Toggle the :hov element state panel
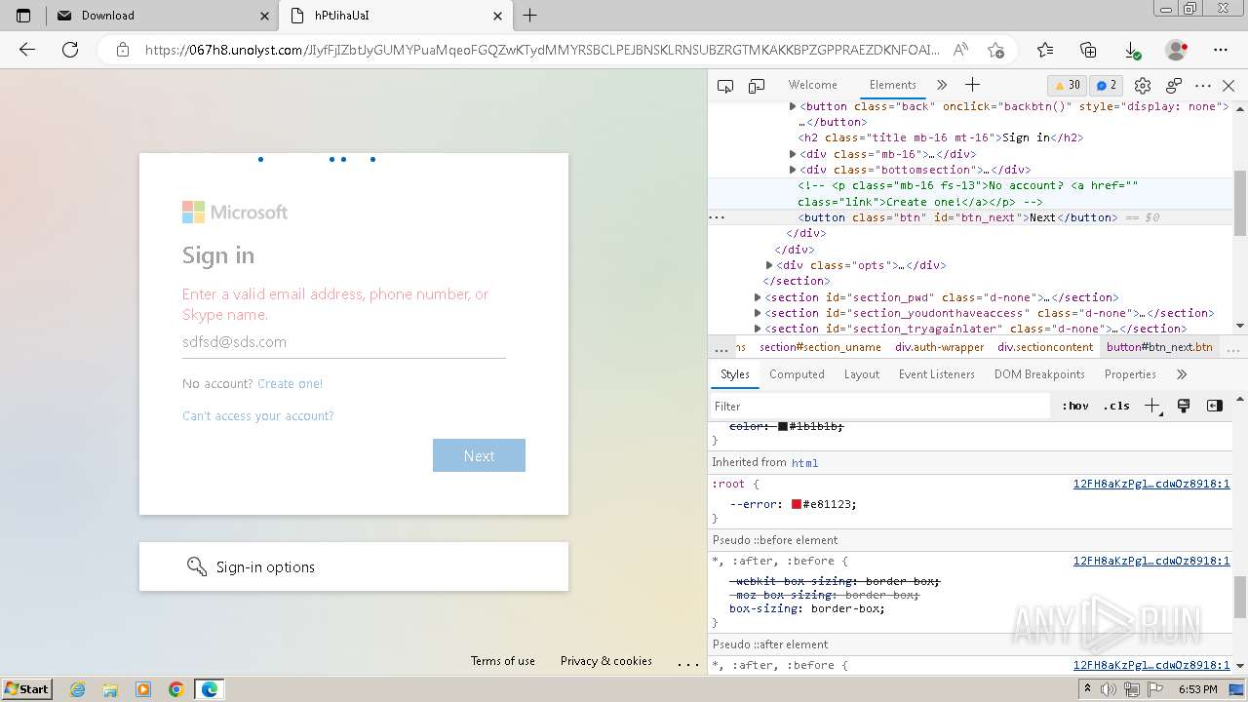The width and height of the screenshot is (1248, 702). click(1076, 406)
